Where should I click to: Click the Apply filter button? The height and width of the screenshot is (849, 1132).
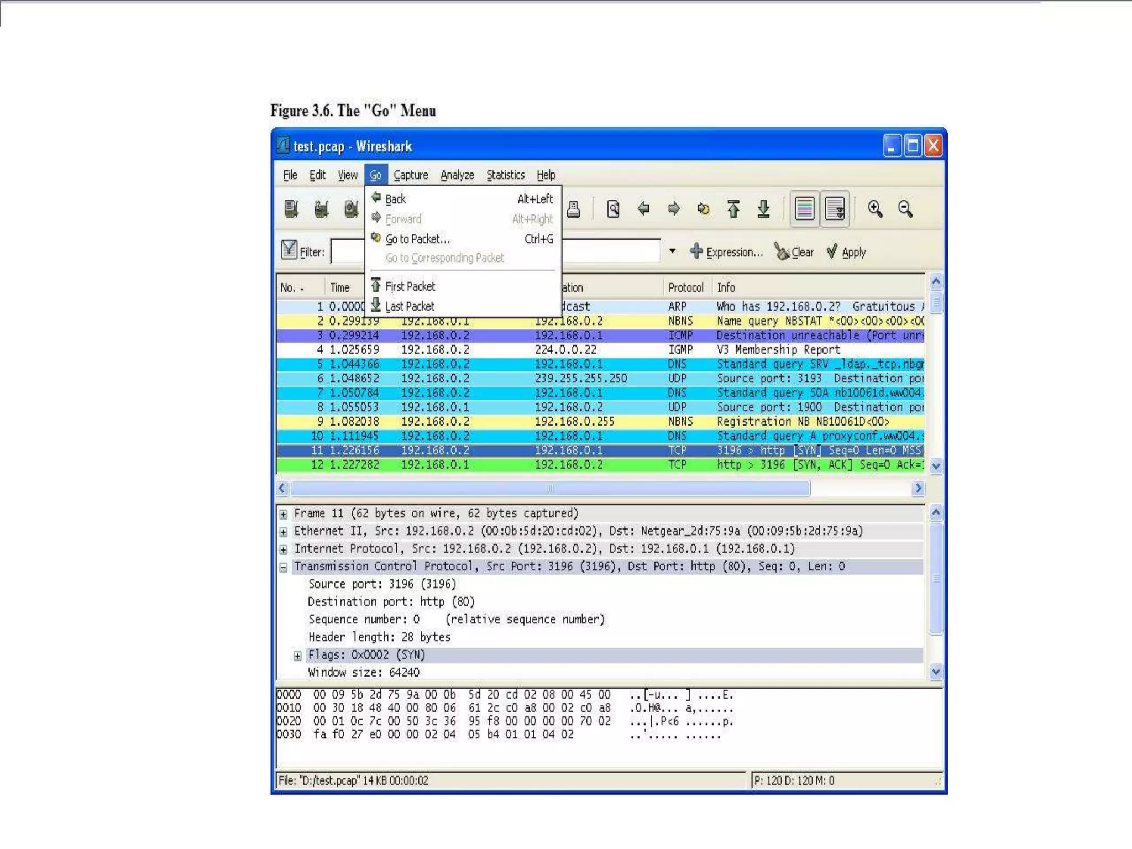(x=846, y=252)
